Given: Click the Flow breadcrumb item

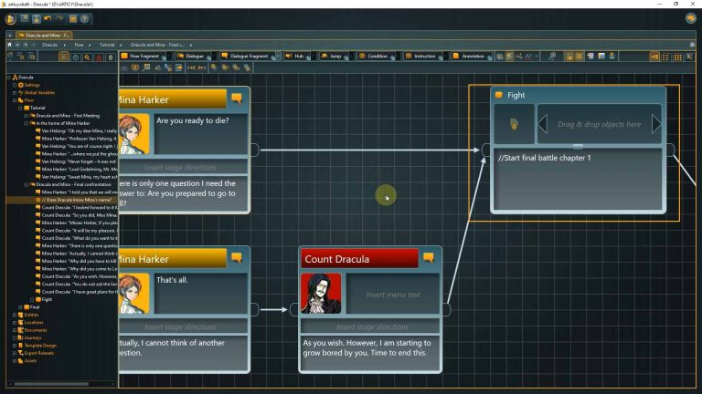Looking at the screenshot, I should point(79,45).
